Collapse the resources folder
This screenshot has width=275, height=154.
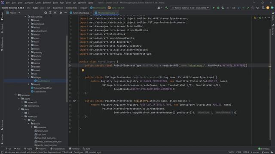pyautogui.click(x=15, y=95)
